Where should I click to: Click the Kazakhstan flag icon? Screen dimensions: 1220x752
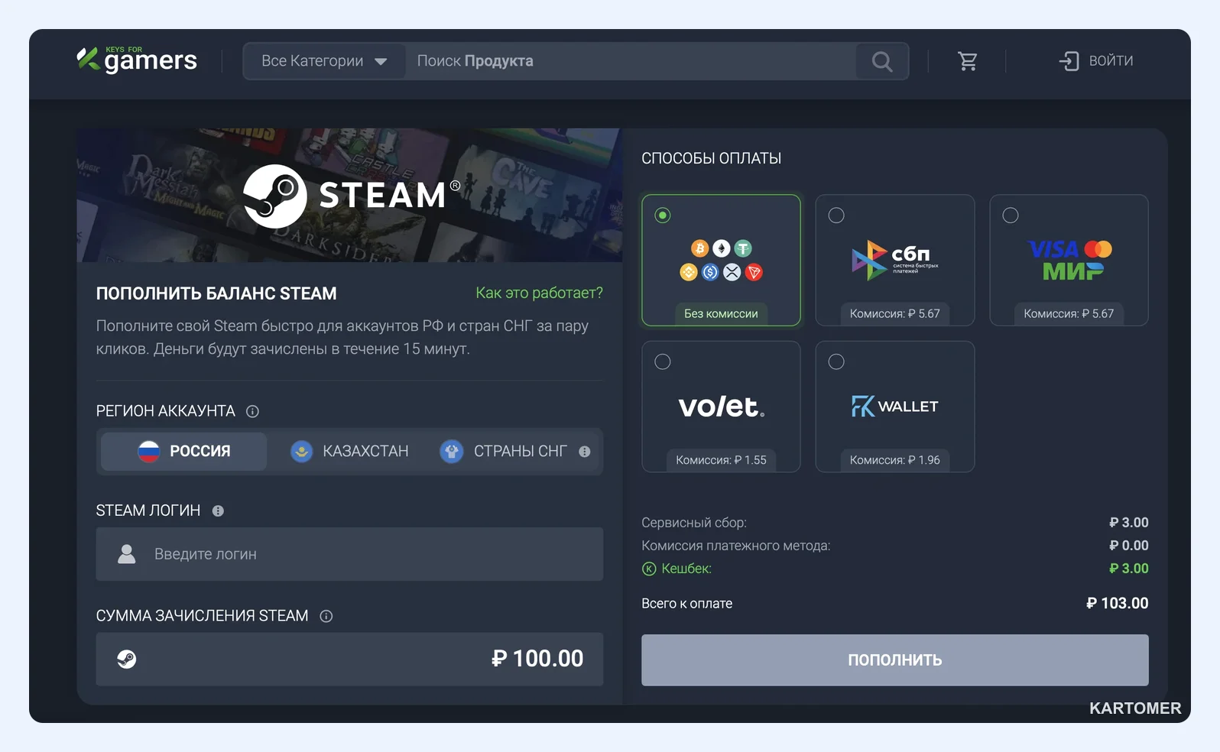click(x=302, y=452)
